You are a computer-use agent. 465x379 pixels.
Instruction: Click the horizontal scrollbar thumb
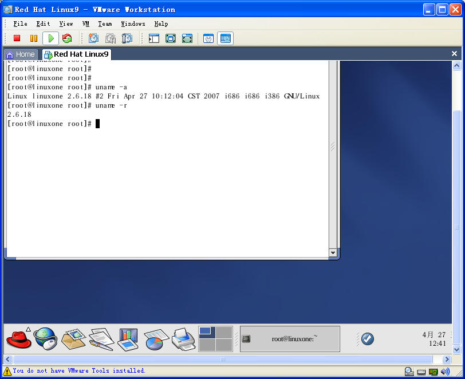(x=223, y=359)
